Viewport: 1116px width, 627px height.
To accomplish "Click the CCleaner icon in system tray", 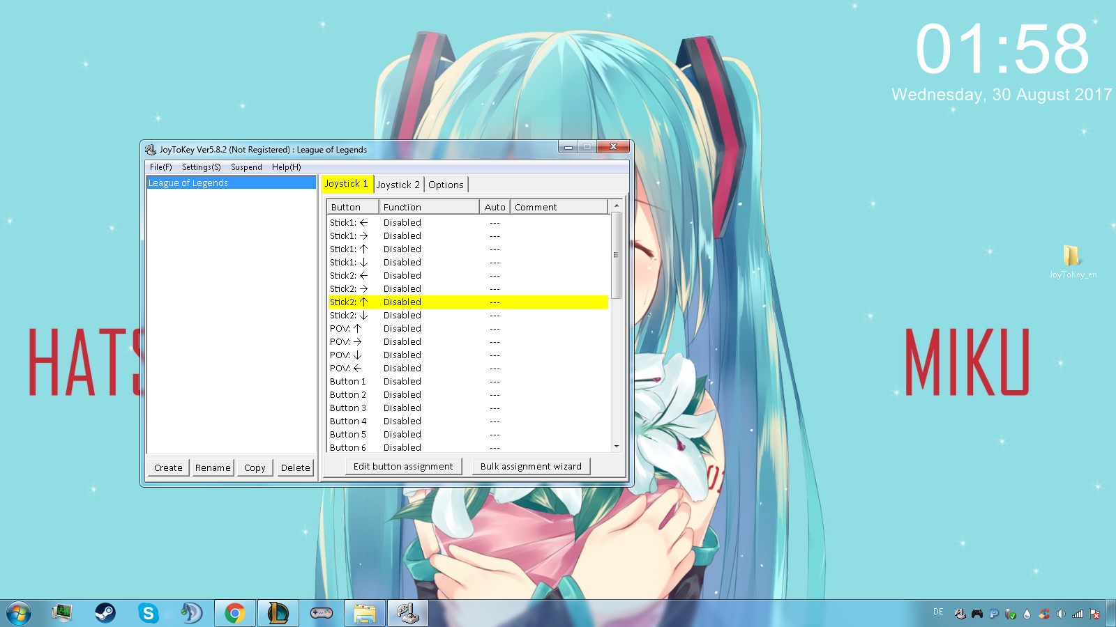I will 1044,614.
